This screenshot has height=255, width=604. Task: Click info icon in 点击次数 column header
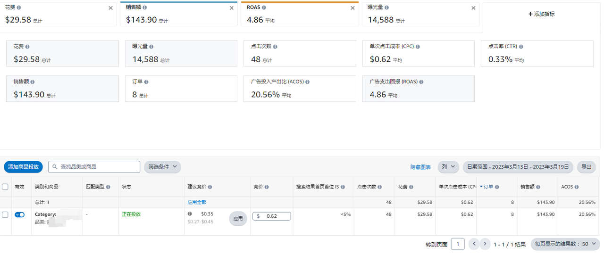coord(380,187)
